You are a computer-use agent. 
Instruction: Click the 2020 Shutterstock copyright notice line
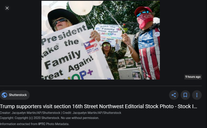(49, 118)
